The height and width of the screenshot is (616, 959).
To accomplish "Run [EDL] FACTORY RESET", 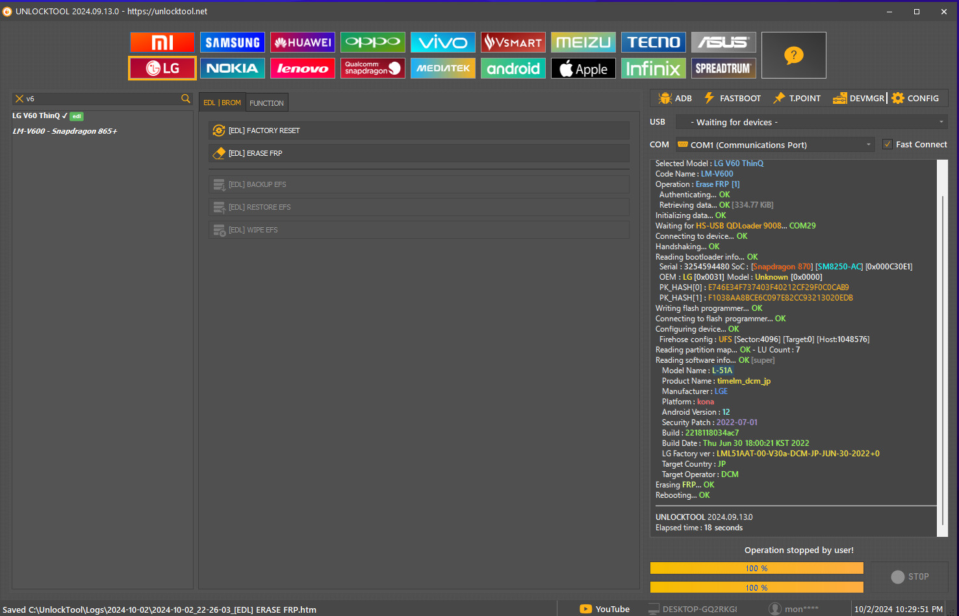I will (x=419, y=130).
